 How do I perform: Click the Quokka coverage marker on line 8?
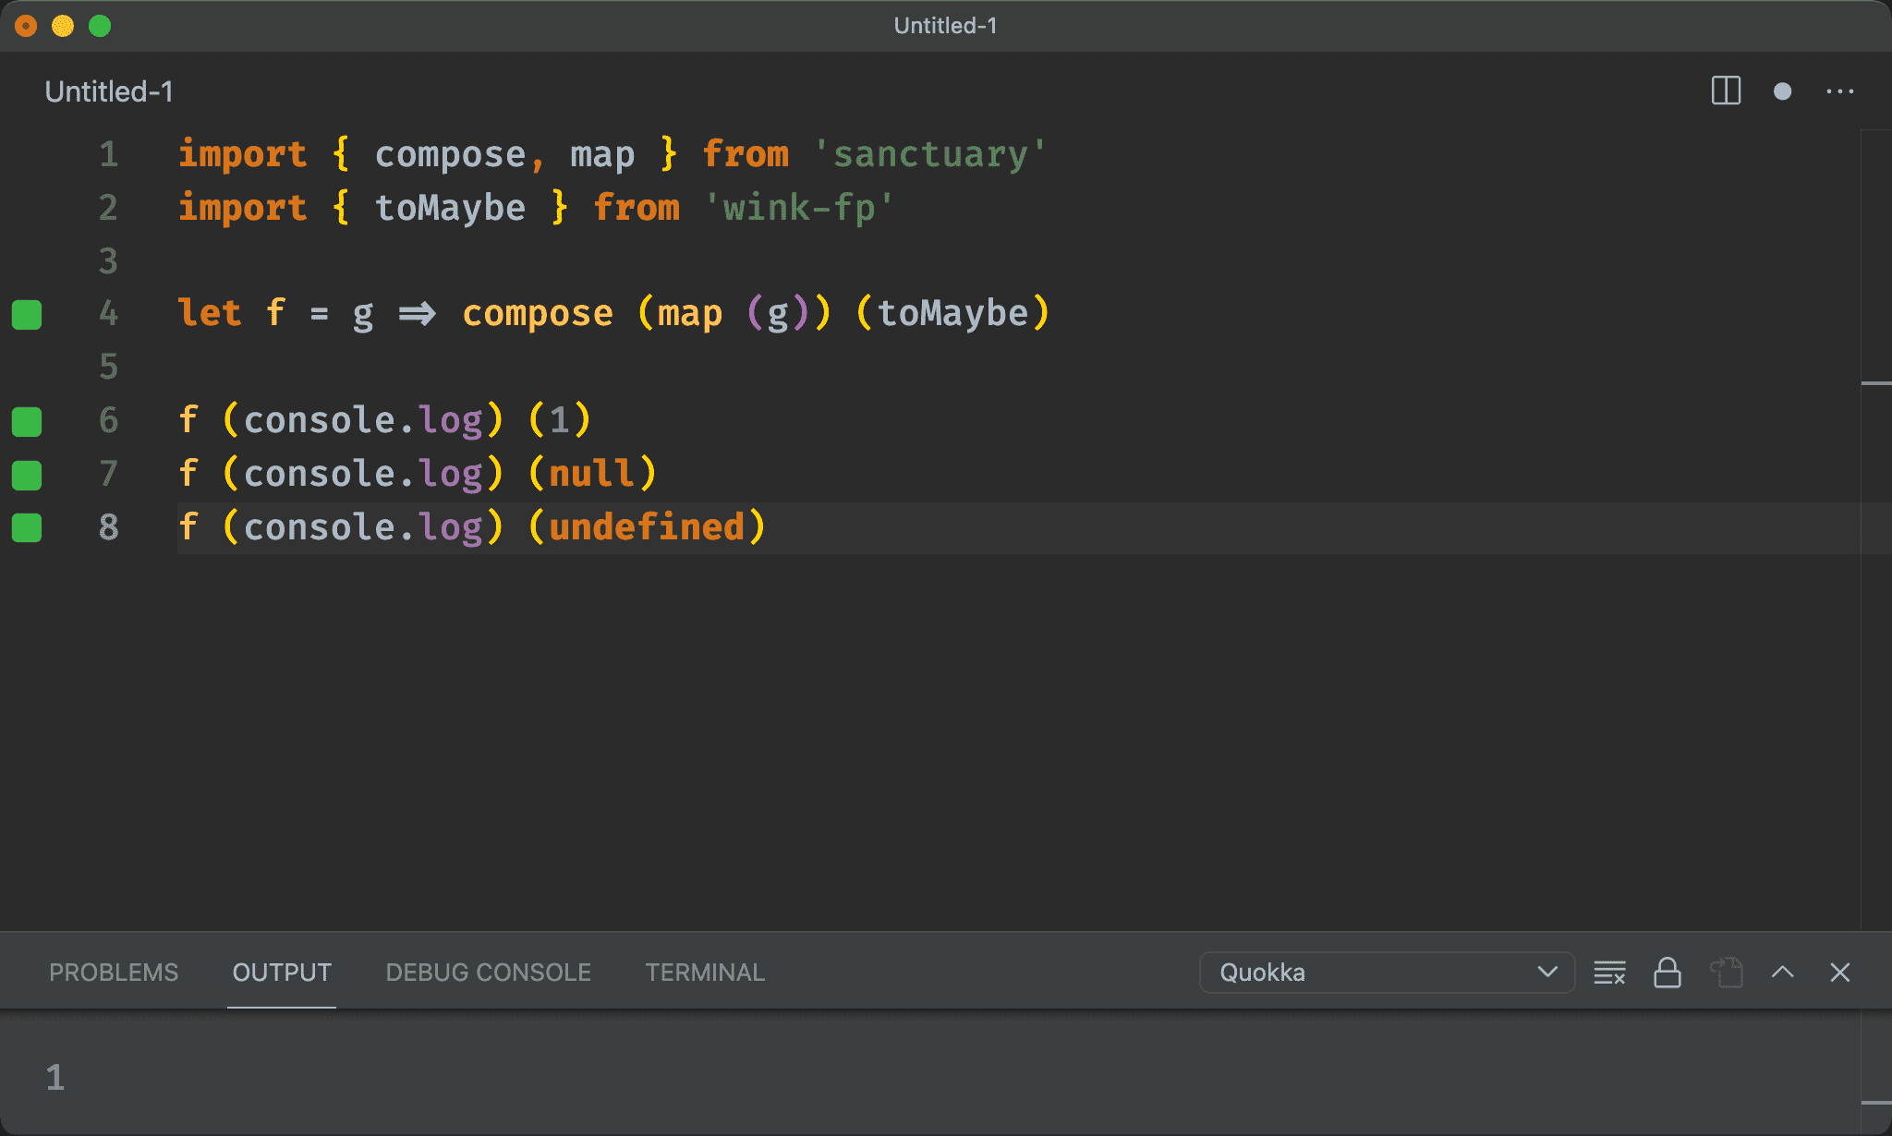pyautogui.click(x=27, y=527)
